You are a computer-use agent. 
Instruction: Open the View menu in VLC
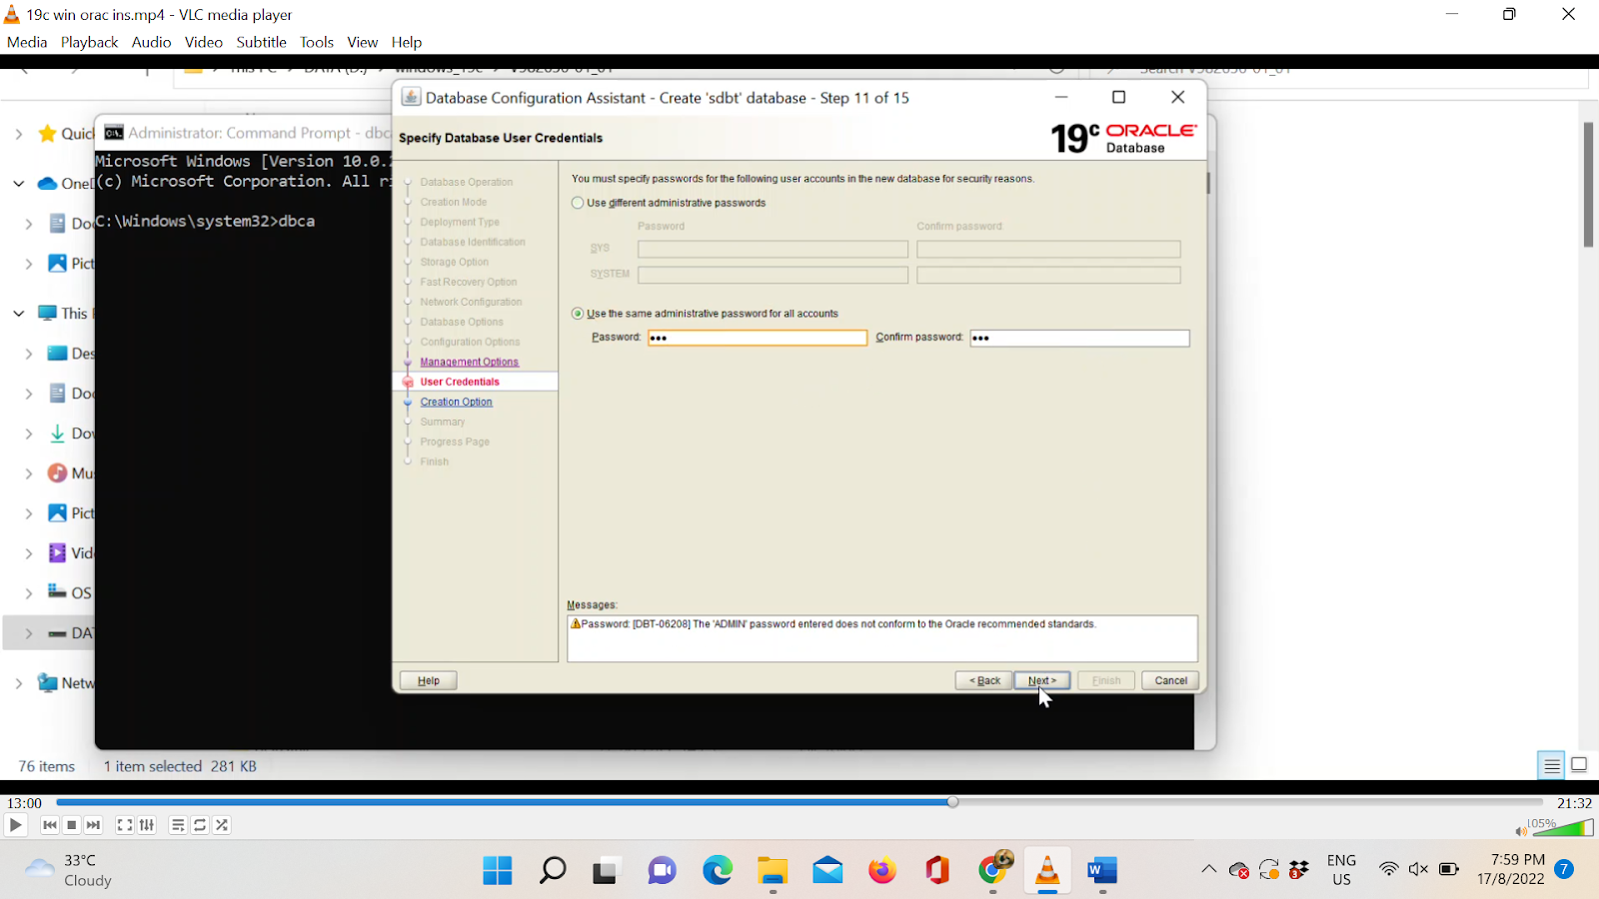pos(363,42)
